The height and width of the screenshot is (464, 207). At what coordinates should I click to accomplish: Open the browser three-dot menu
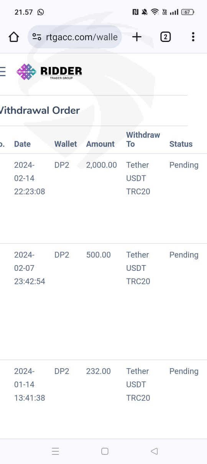(x=193, y=37)
